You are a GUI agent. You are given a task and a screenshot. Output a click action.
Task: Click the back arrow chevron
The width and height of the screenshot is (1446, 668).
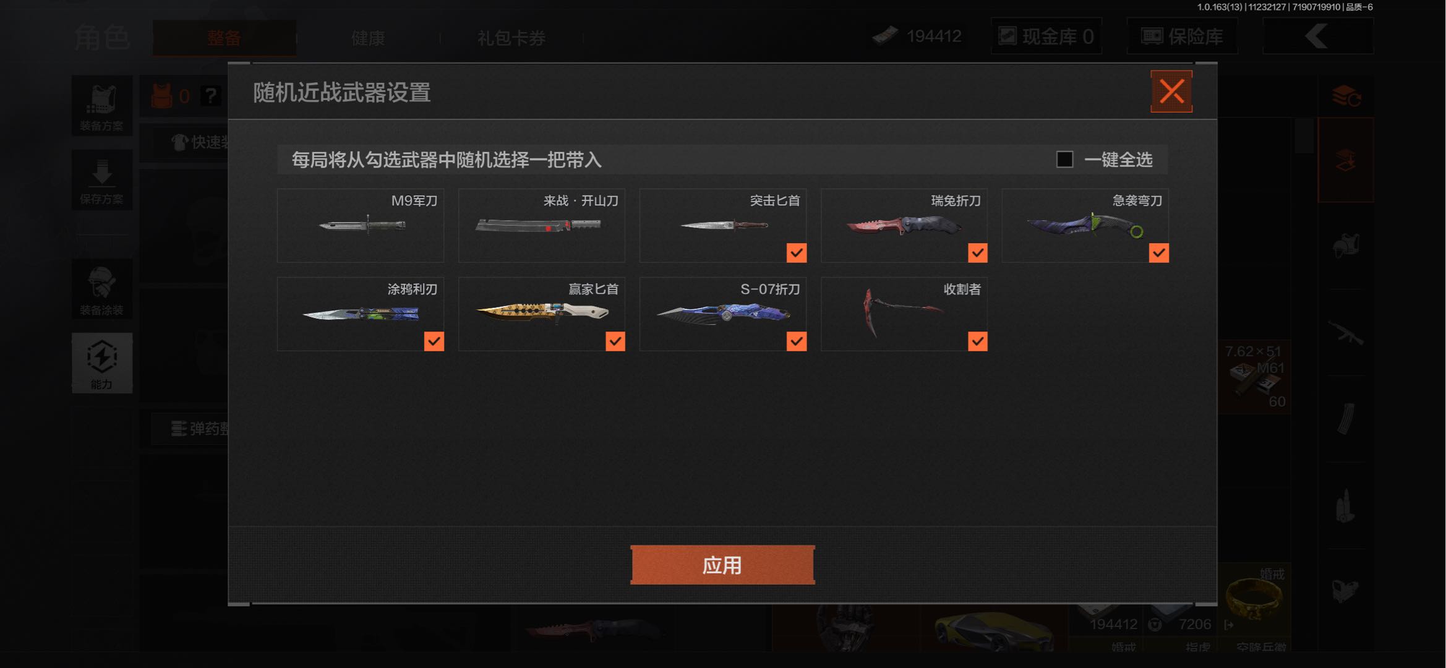(1317, 36)
